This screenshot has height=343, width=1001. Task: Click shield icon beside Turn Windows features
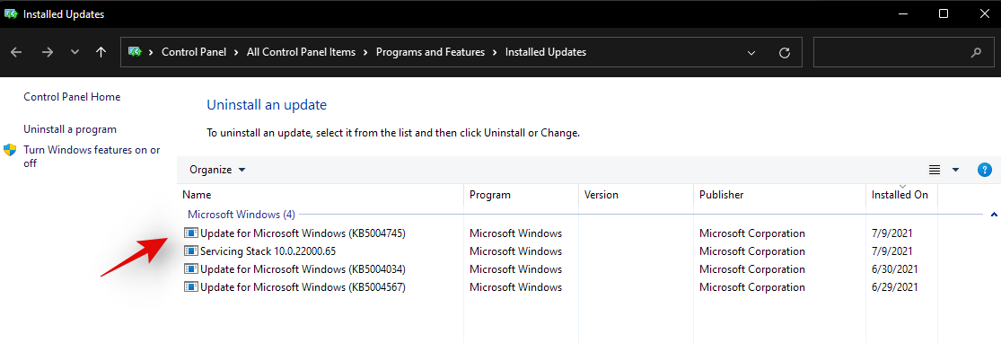[x=10, y=150]
